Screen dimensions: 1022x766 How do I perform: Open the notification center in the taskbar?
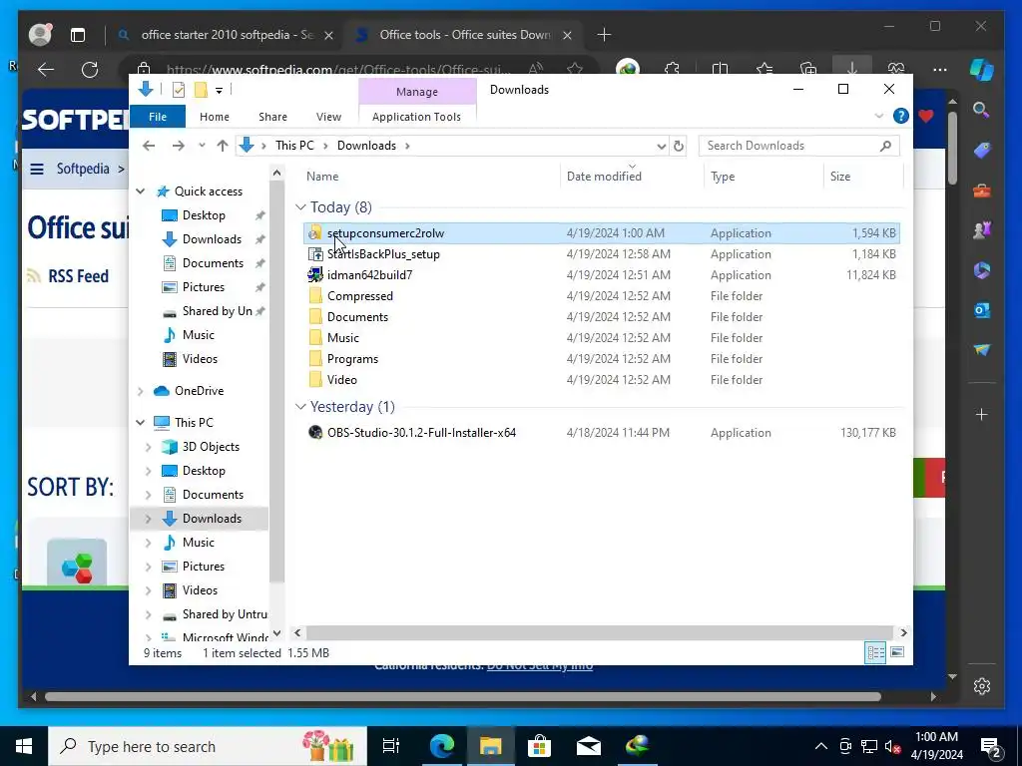coord(991,746)
